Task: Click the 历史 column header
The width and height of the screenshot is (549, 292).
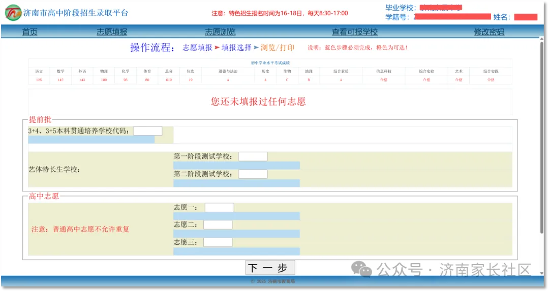Action: pos(265,71)
